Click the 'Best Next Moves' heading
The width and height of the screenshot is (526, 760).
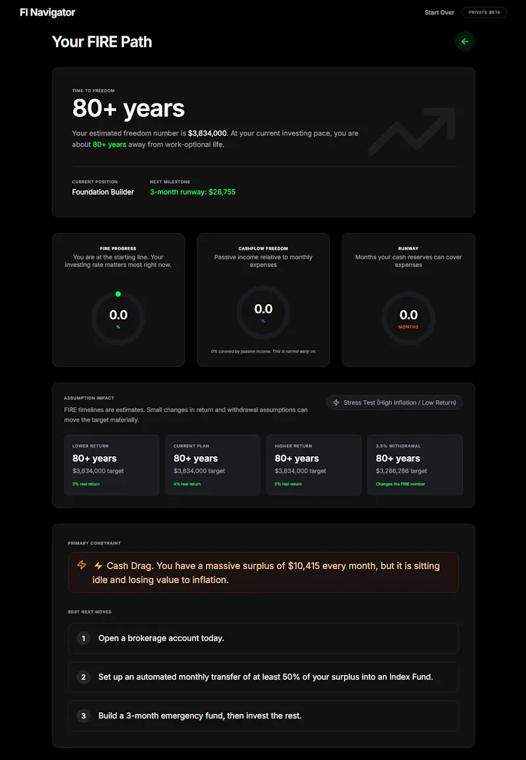pyautogui.click(x=89, y=612)
